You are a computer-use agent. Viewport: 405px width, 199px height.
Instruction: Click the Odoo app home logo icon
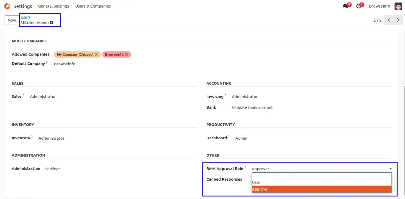7,6
